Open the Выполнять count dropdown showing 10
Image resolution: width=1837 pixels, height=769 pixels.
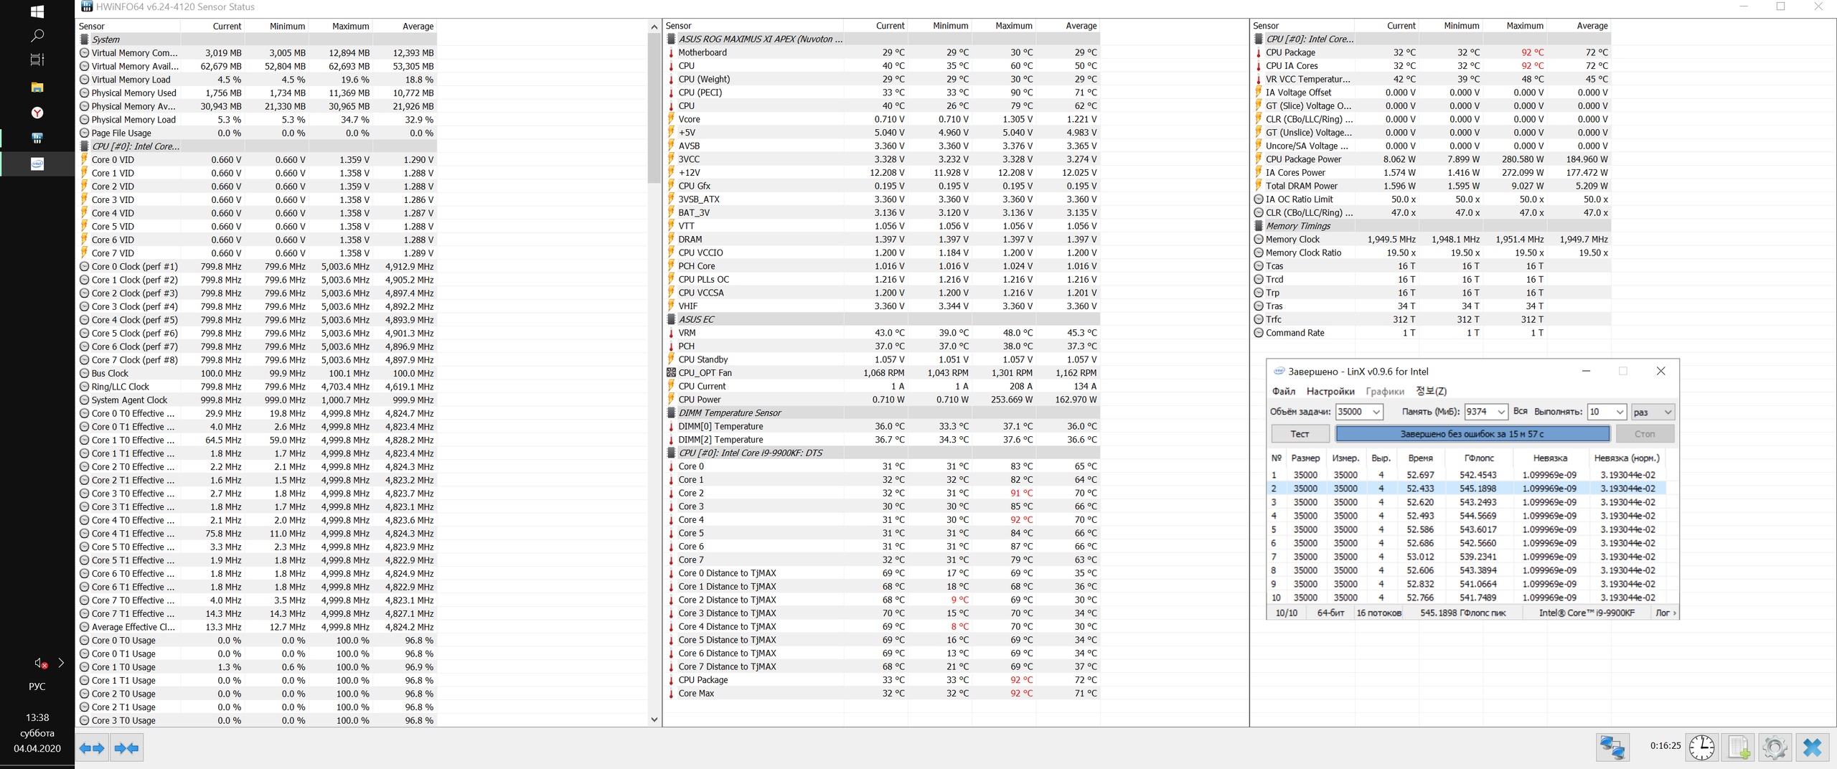click(1620, 412)
